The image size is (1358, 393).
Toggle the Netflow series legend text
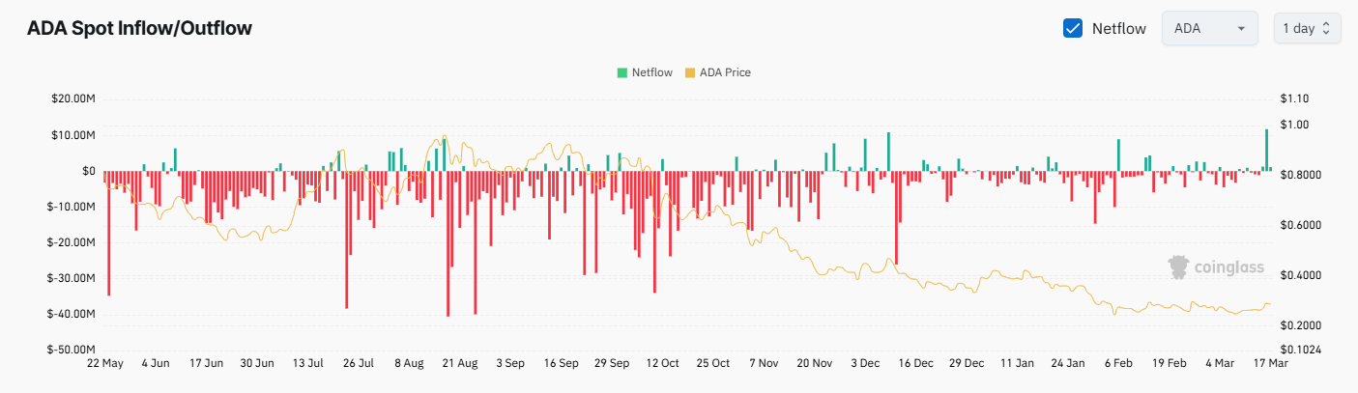650,72
